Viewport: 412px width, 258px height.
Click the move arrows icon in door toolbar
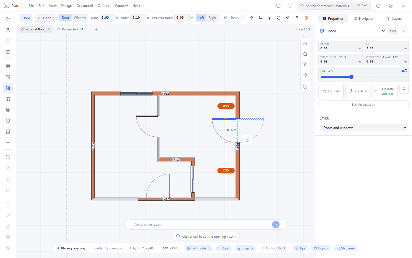point(251,18)
